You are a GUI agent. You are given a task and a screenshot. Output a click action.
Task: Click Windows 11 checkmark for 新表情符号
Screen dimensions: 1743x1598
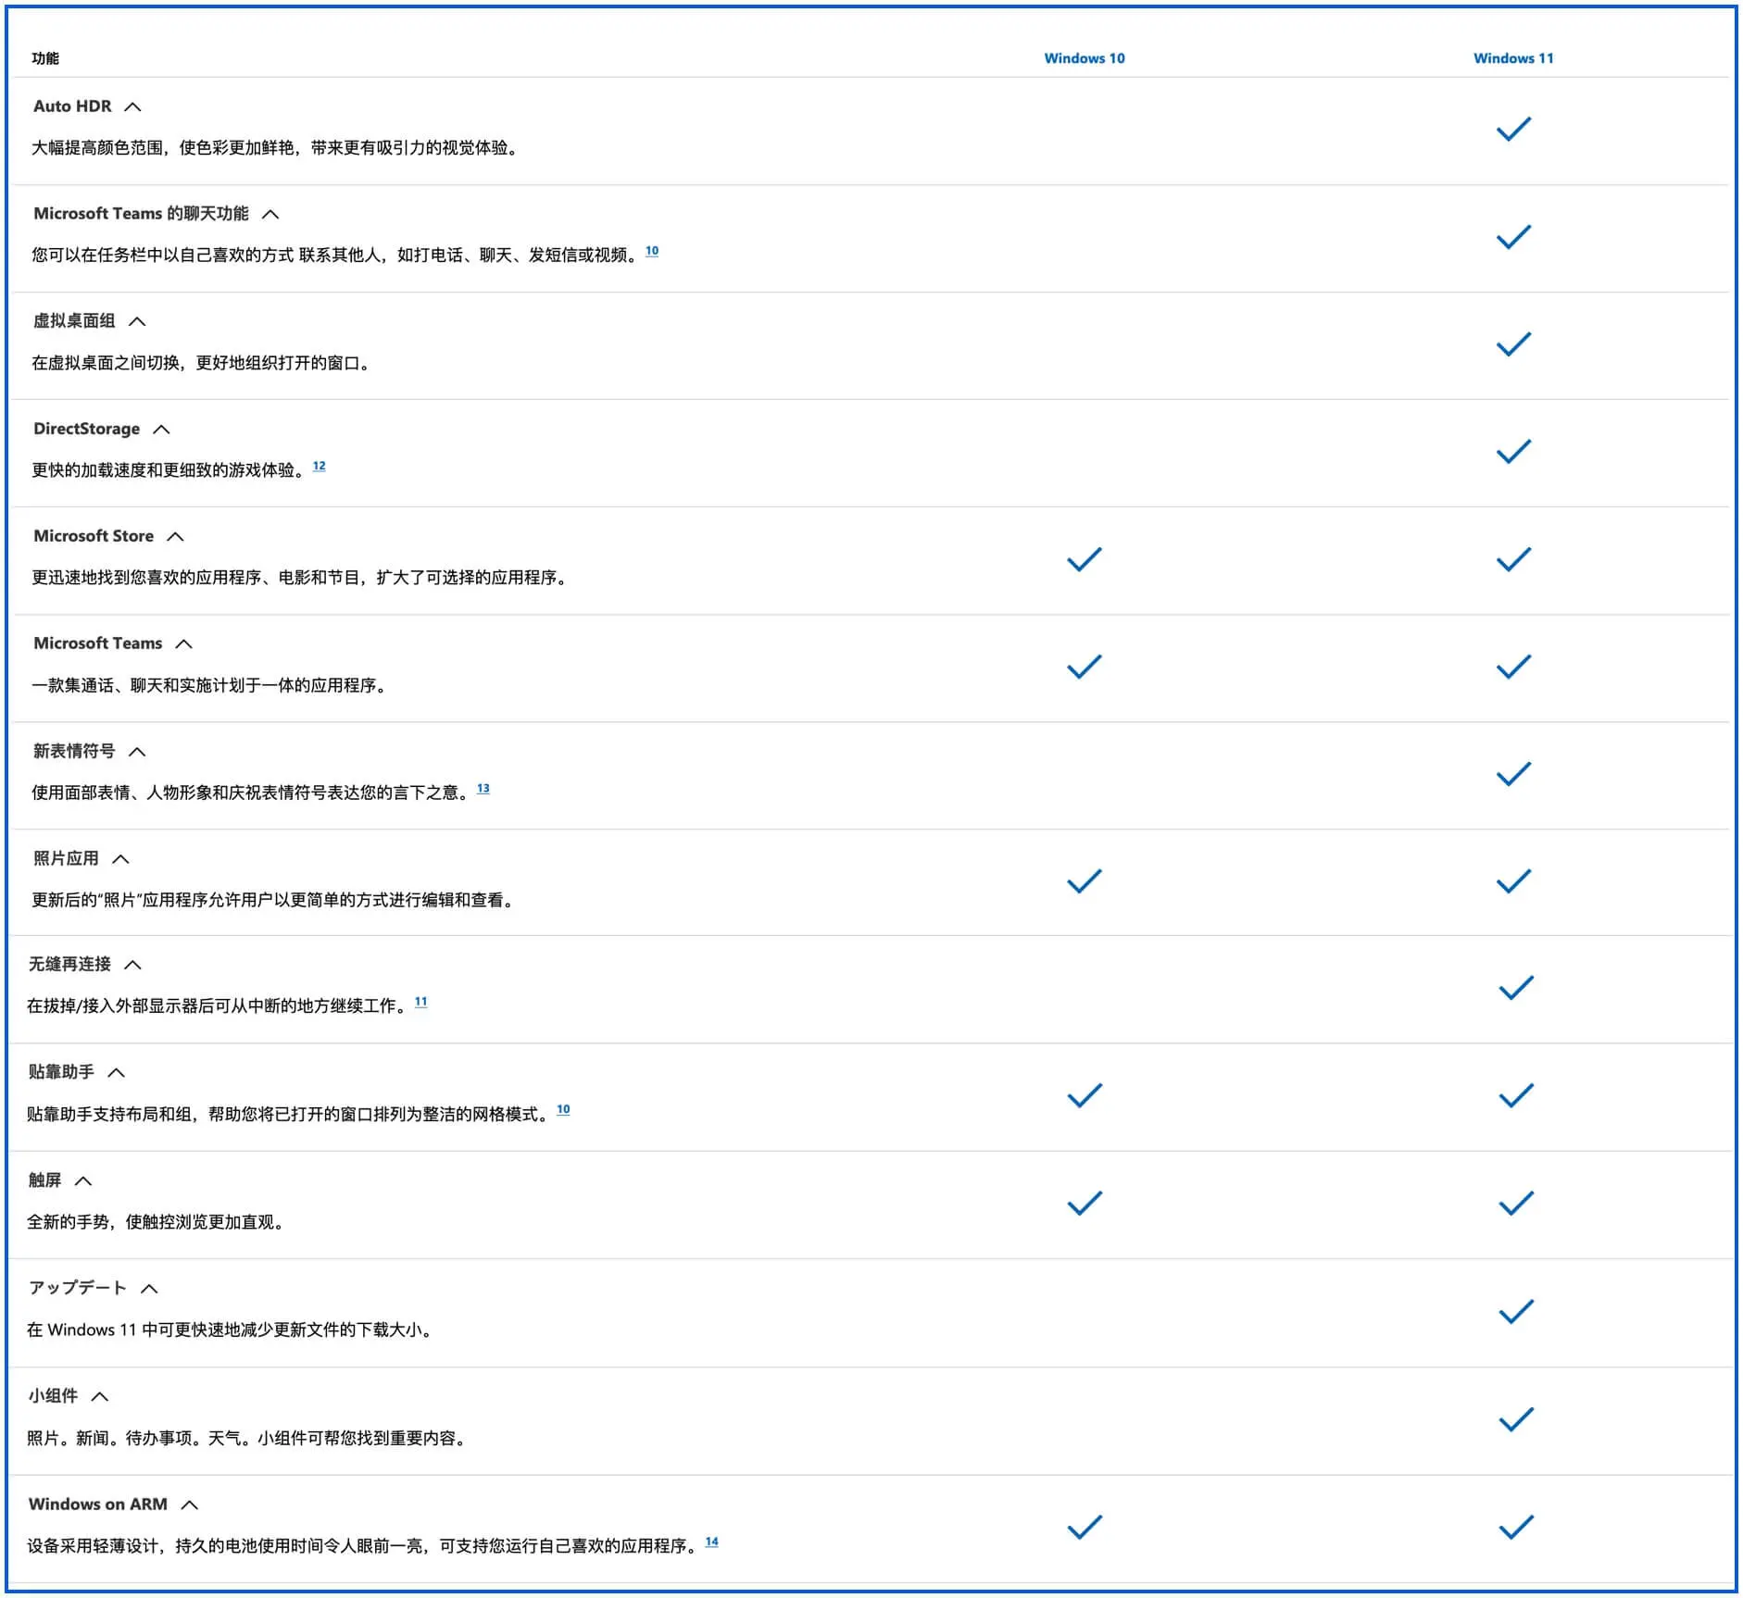point(1513,774)
